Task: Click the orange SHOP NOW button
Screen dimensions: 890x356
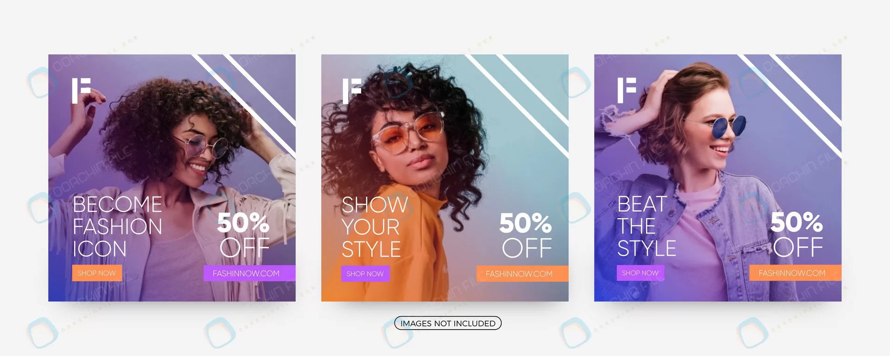Action: [97, 273]
